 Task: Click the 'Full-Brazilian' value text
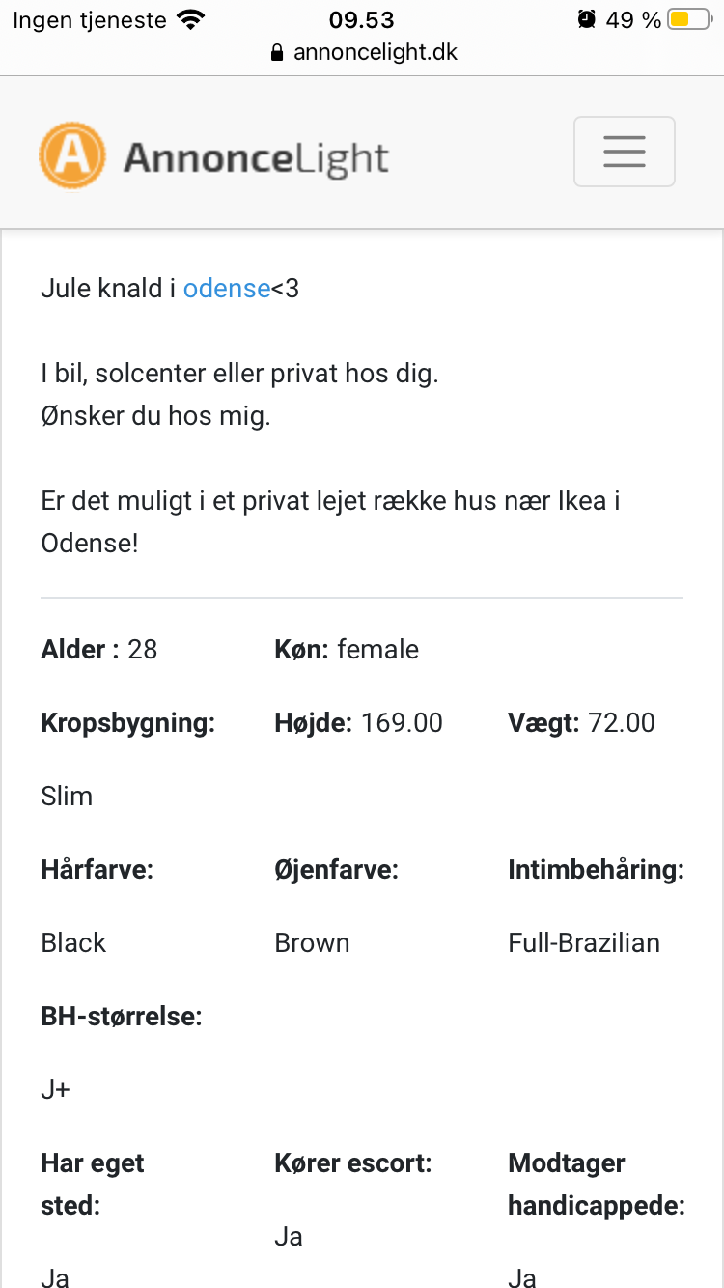click(584, 942)
